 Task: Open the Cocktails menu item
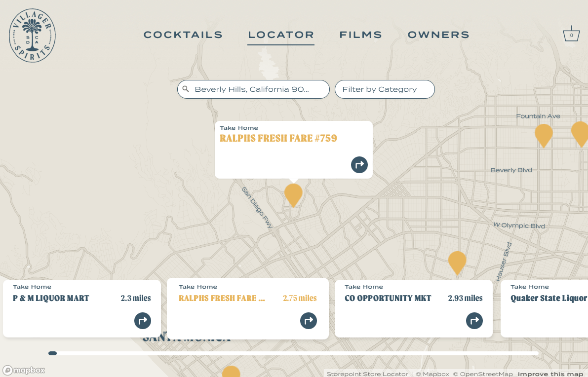tap(183, 35)
